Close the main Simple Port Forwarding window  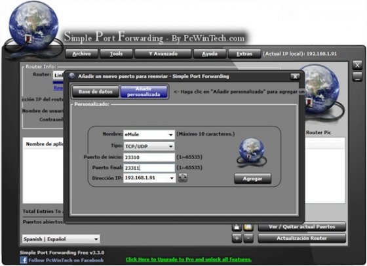pyautogui.click(x=357, y=65)
